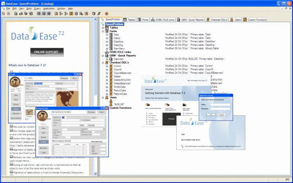This screenshot has height=183, width=293.
Task: Click the ONLINE SUPPORT button
Action: point(47,52)
